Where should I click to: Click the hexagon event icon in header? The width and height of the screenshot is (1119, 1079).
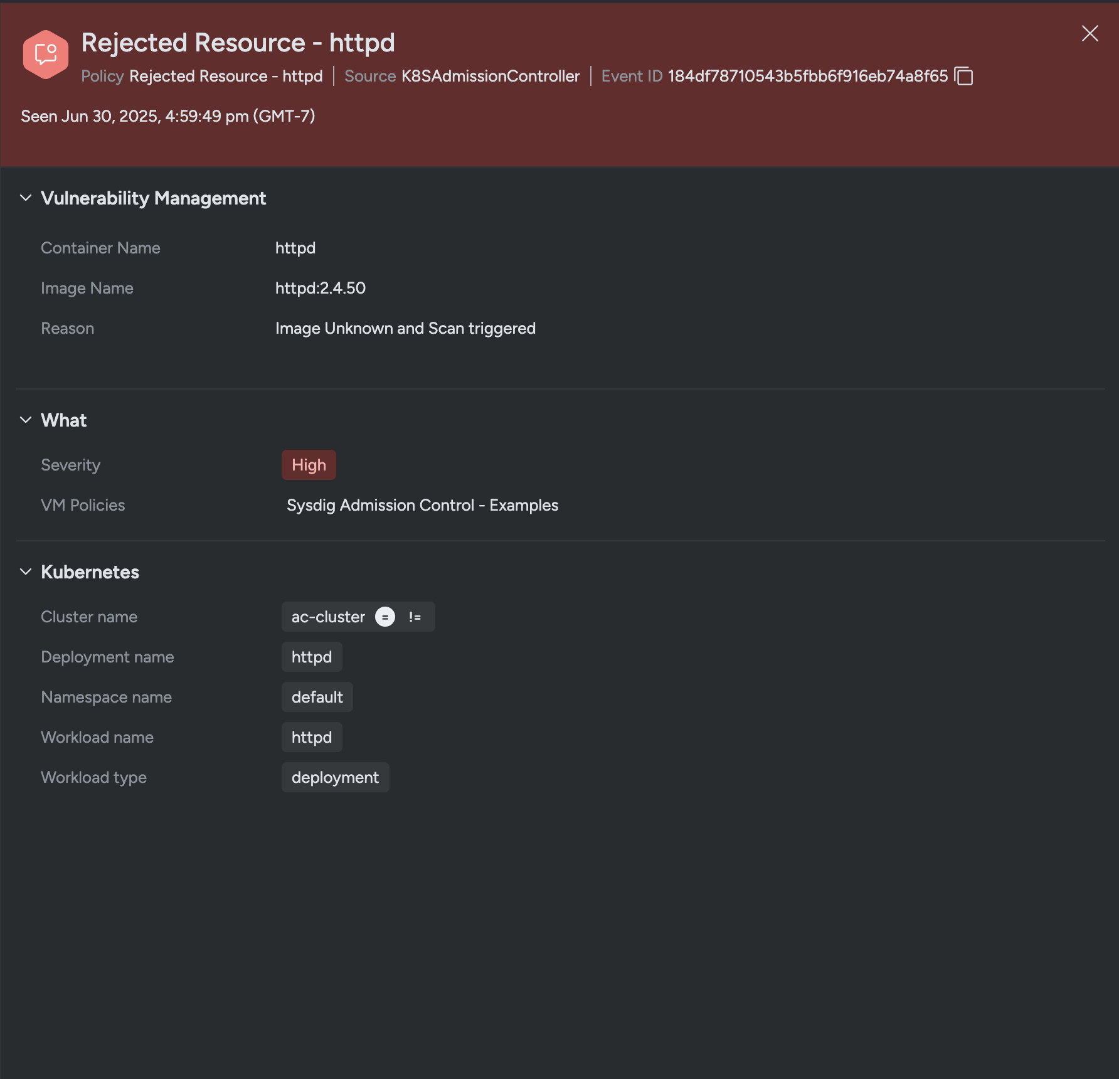pos(46,55)
